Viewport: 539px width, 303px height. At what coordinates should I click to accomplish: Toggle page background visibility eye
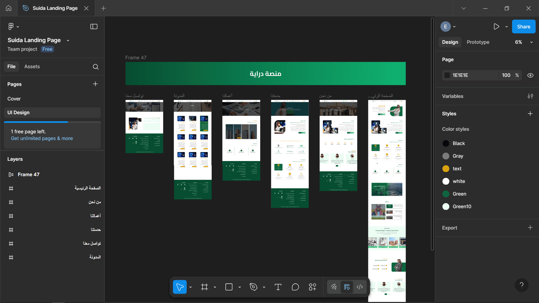pos(530,75)
